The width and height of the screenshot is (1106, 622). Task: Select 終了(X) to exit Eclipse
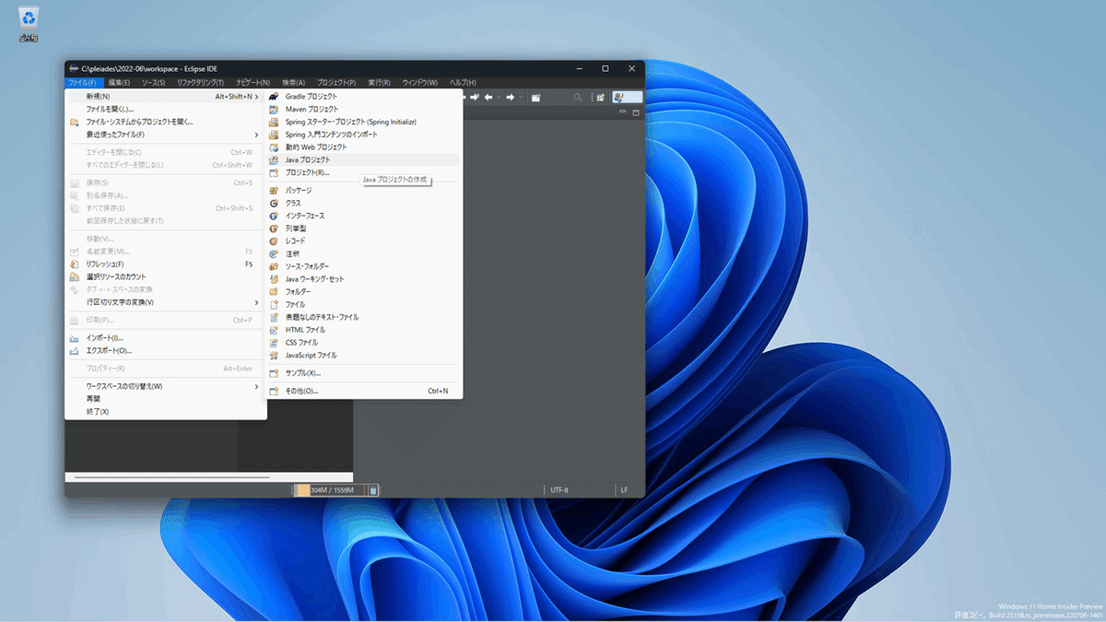click(166, 412)
